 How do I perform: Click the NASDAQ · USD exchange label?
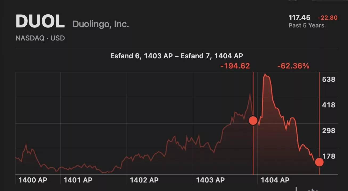(40, 38)
